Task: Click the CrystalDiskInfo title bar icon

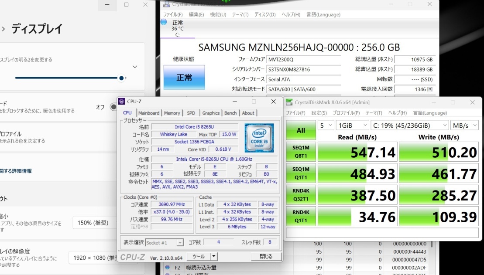Action: (167, 4)
